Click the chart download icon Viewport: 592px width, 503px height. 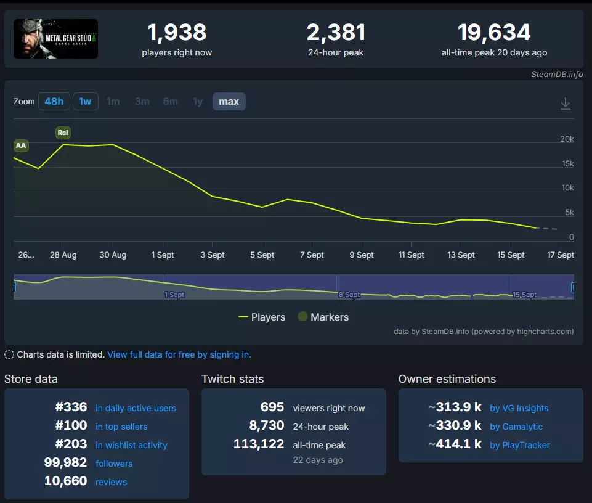tap(565, 103)
